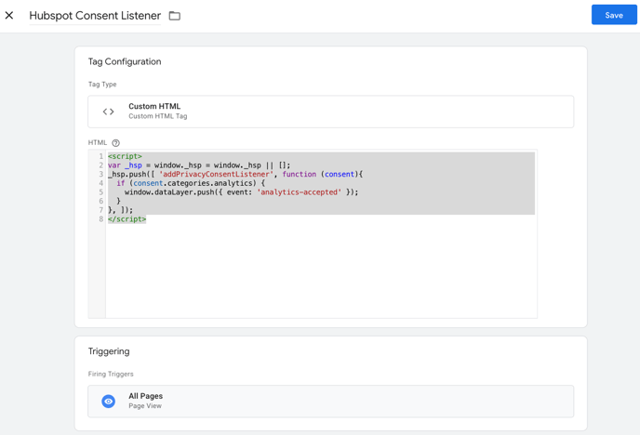Close the tag editor with the X icon

[9, 16]
